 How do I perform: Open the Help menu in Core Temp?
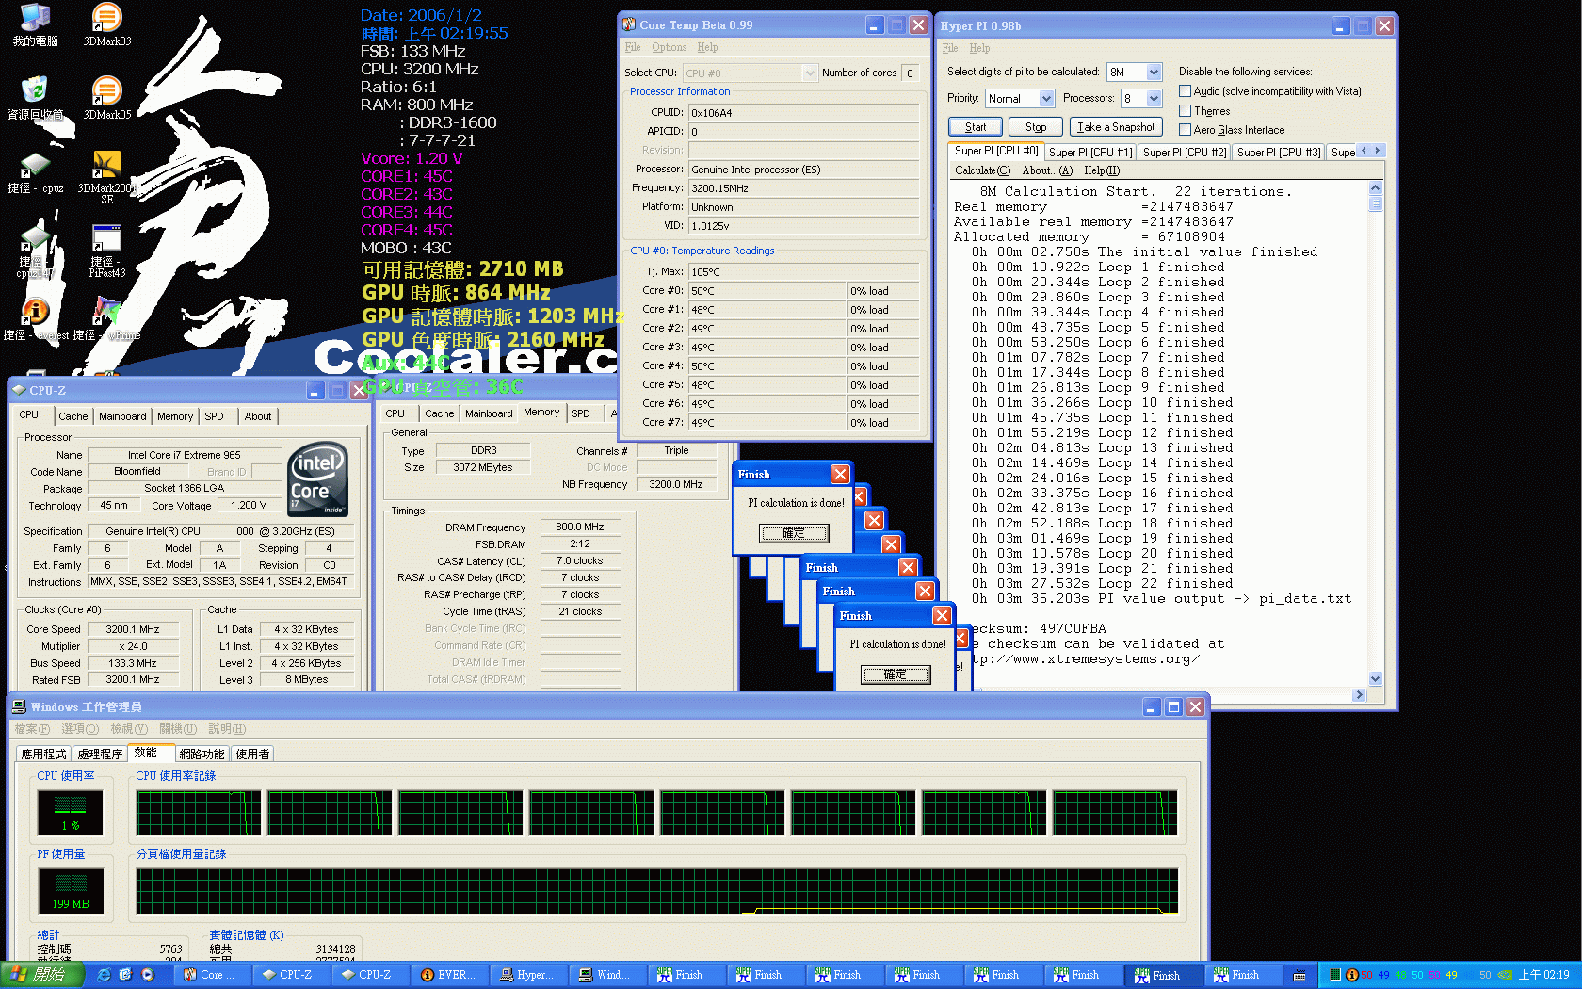coord(707,47)
